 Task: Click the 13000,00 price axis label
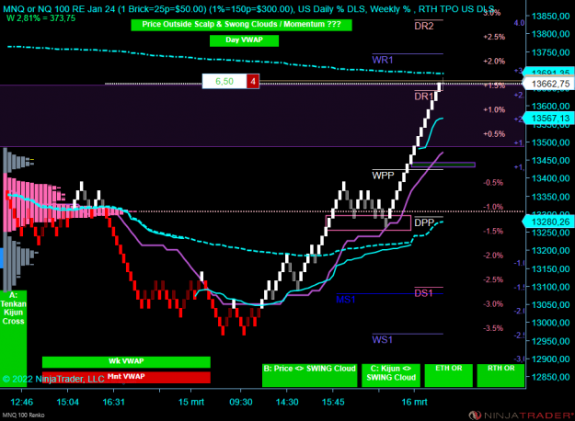551,323
